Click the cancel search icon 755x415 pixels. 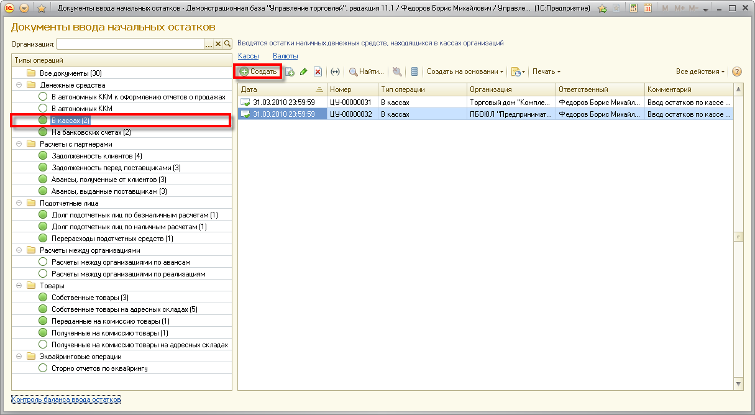[397, 71]
